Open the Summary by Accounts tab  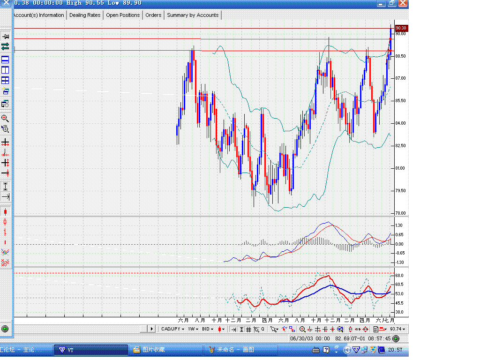193,15
